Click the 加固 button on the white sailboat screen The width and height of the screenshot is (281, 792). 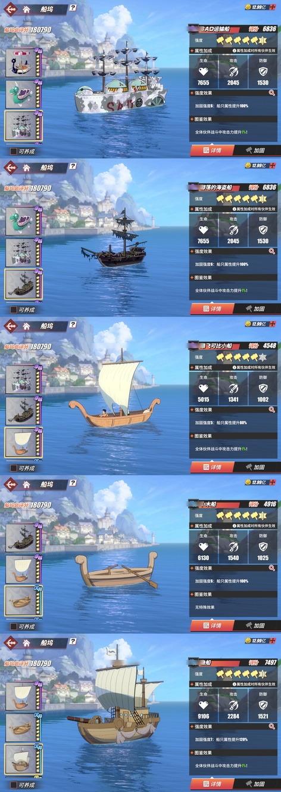click(256, 467)
